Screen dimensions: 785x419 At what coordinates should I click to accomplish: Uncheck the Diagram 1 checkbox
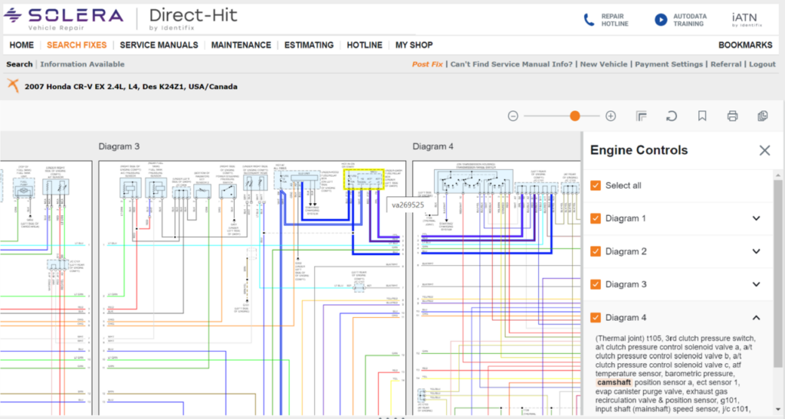coord(596,218)
